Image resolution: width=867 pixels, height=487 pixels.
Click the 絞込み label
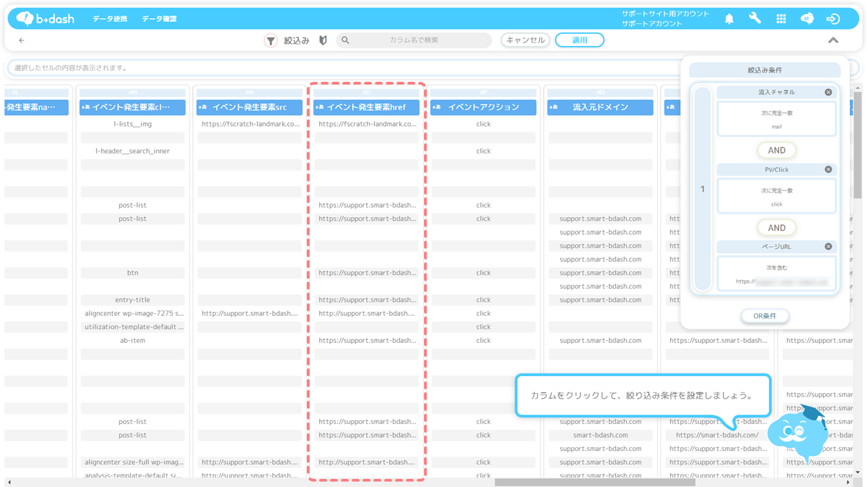click(x=297, y=41)
